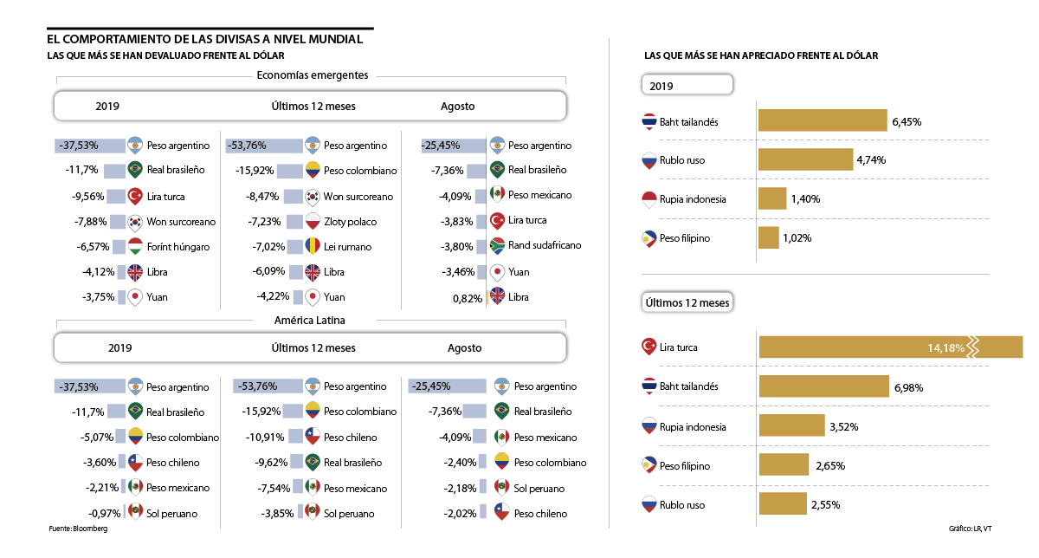Select South Korean flag beside -8,47% Won surcoreano
This screenshot has height=558, width=1039.
(x=313, y=196)
